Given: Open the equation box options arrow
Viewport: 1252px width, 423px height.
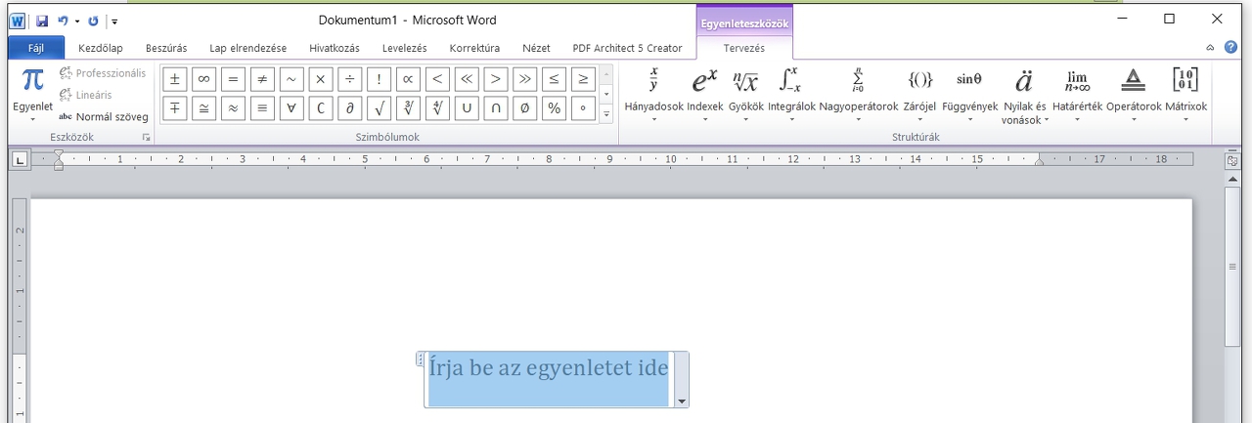Looking at the screenshot, I should (x=681, y=402).
